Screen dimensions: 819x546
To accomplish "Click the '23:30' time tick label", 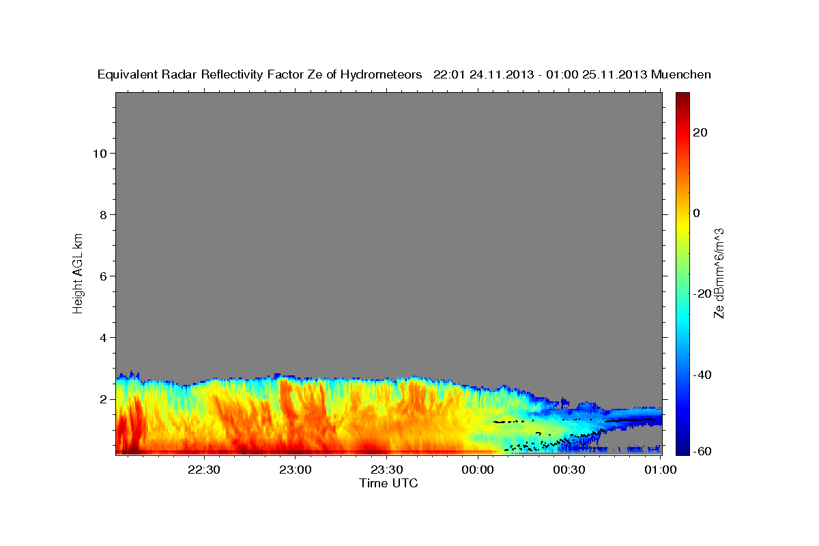I will point(386,470).
